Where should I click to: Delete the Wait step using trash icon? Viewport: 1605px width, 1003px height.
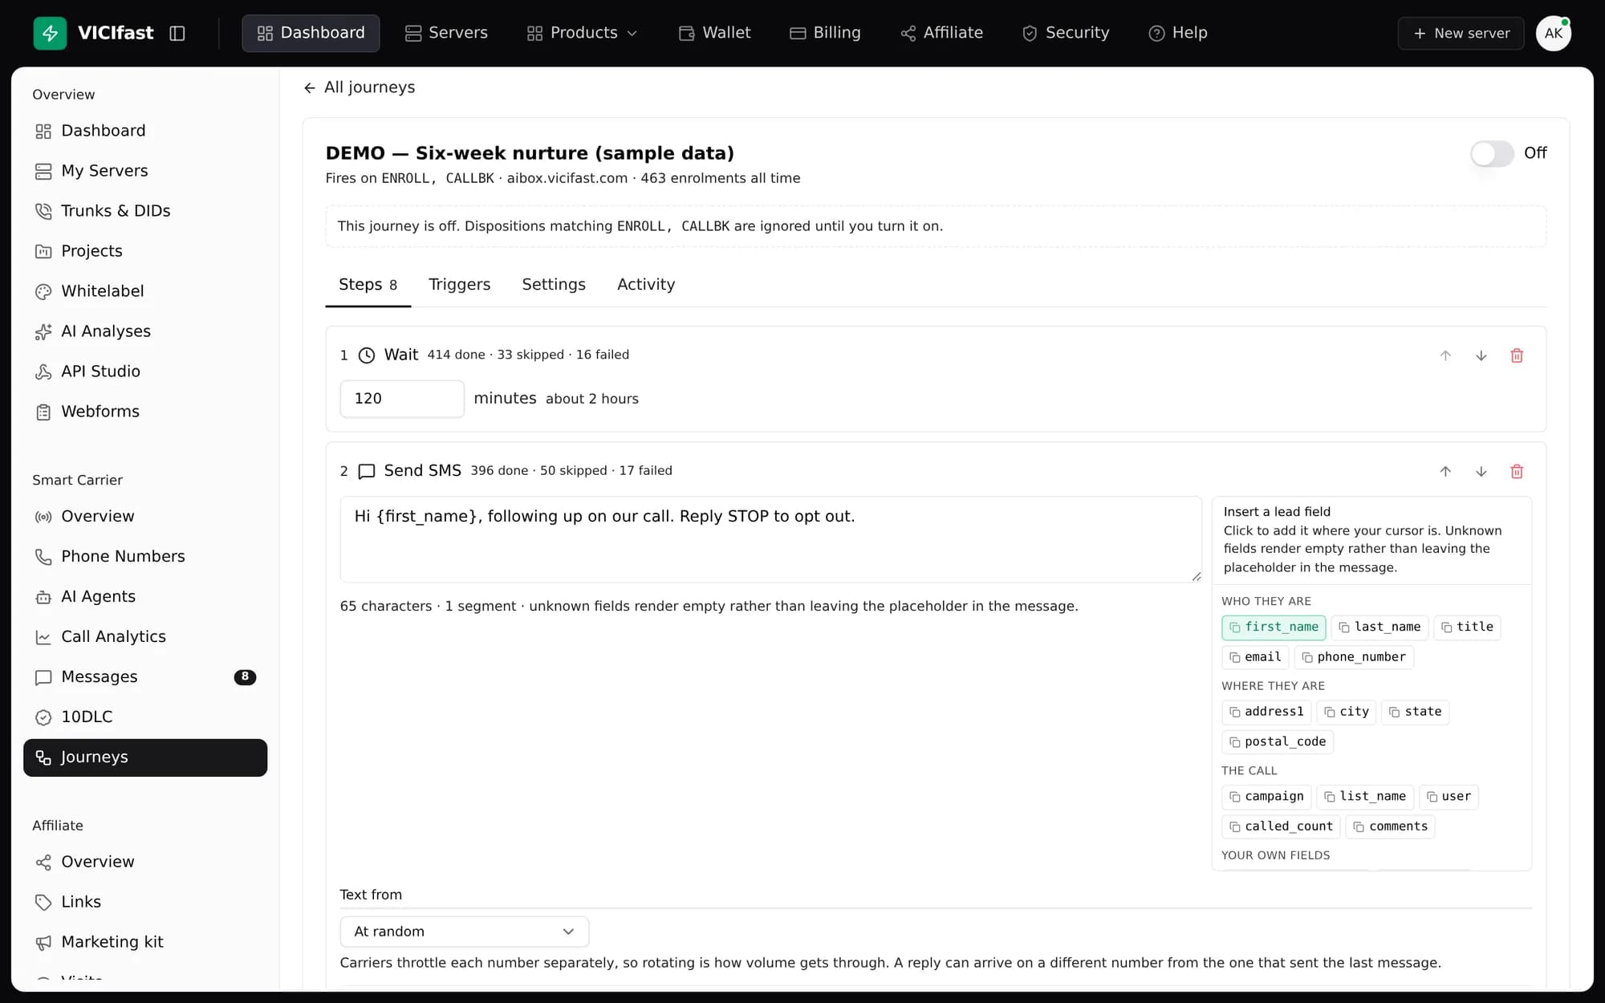click(1517, 355)
